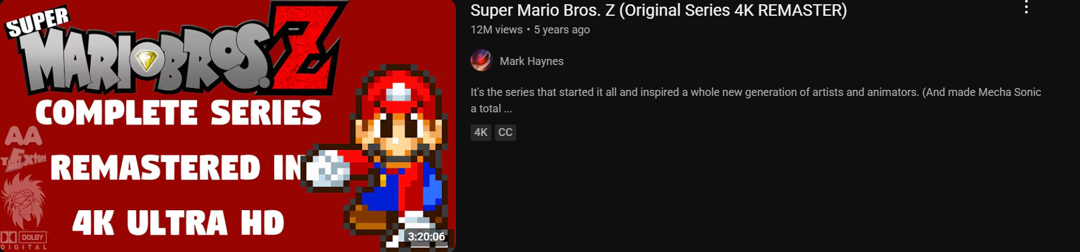The image size is (1080, 252).
Task: Click the Dolby Digital logo on thumbnail
Action: 23,240
